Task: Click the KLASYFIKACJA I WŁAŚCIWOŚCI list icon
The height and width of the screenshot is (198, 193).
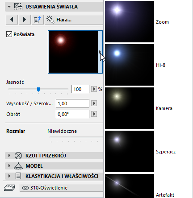Action: coord(18,176)
